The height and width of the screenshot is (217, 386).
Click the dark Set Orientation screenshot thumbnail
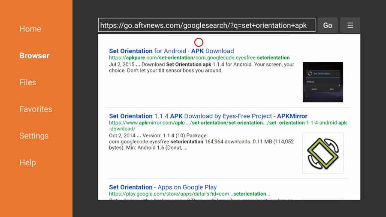coord(323,82)
